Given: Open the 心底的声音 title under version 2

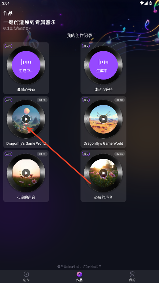Looking at the screenshot, I should [x=103, y=198].
